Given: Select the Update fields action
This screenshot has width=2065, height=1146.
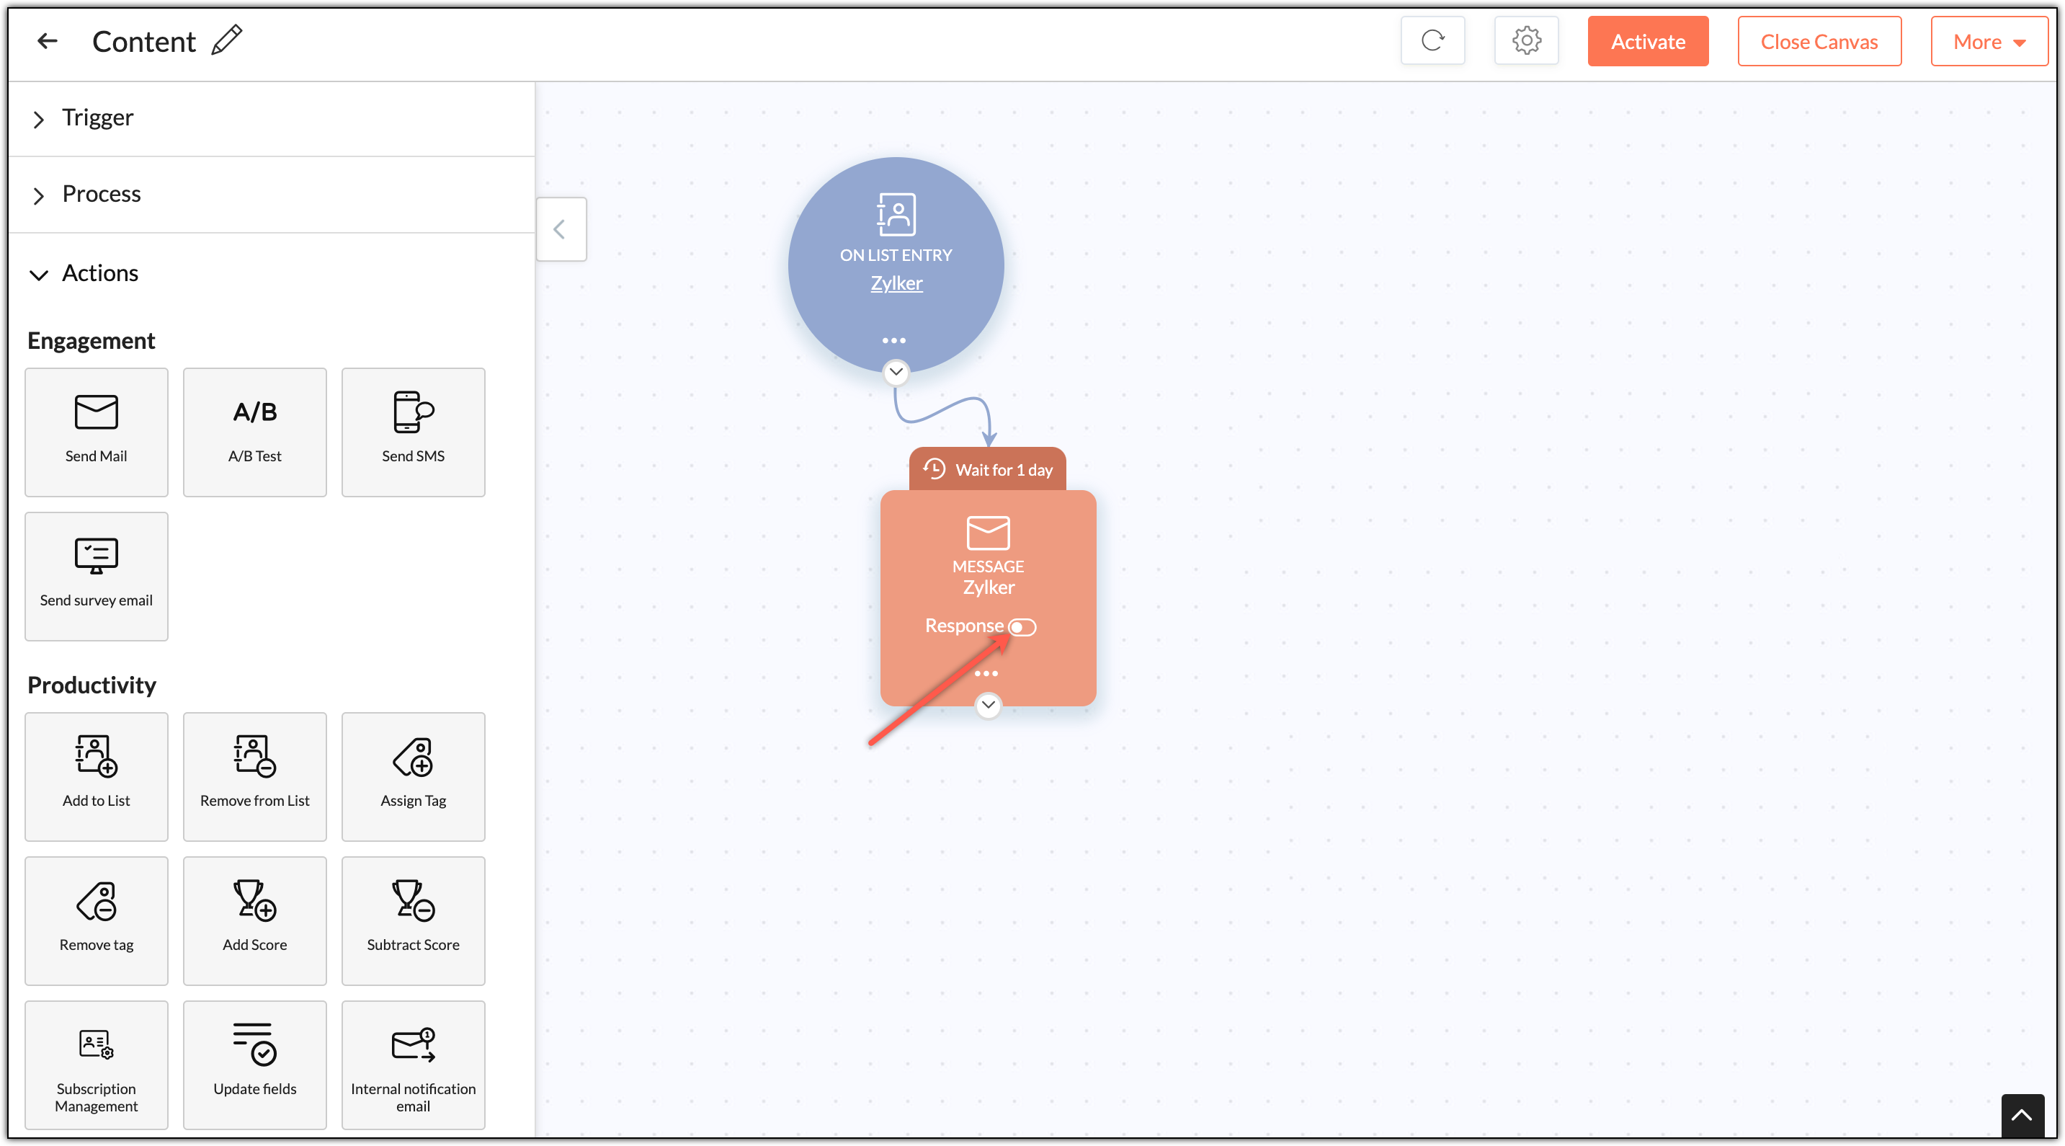Looking at the screenshot, I should [255, 1065].
